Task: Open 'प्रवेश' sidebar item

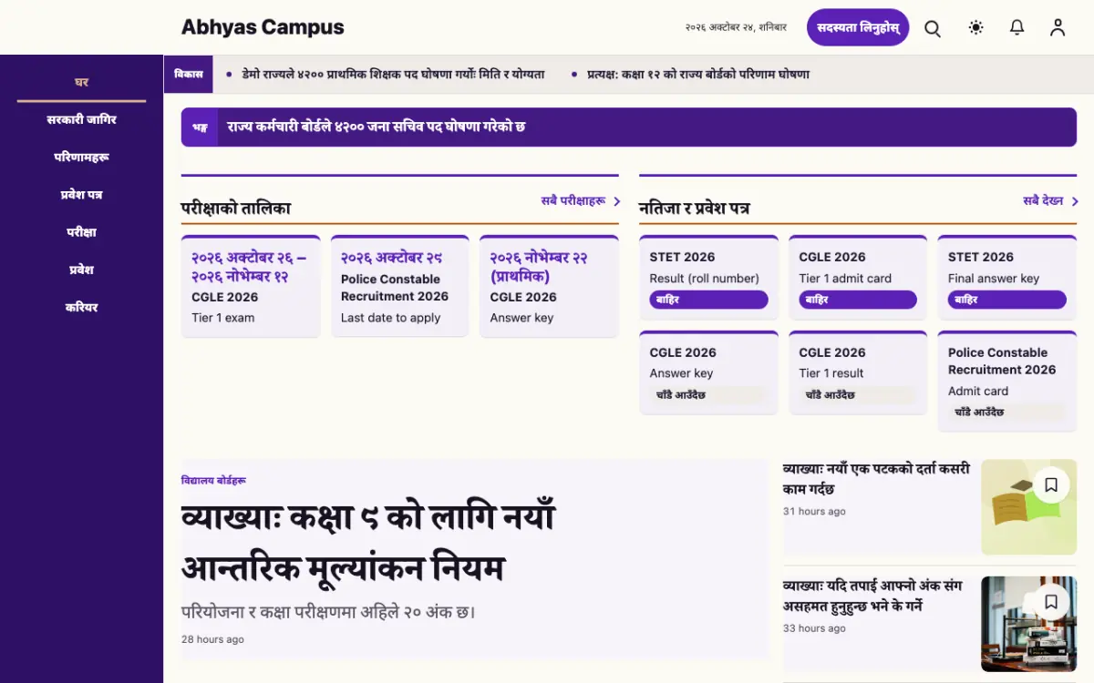Action: pyautogui.click(x=81, y=270)
